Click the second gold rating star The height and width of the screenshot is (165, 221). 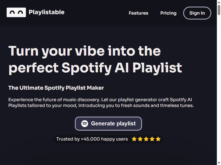click(140, 139)
